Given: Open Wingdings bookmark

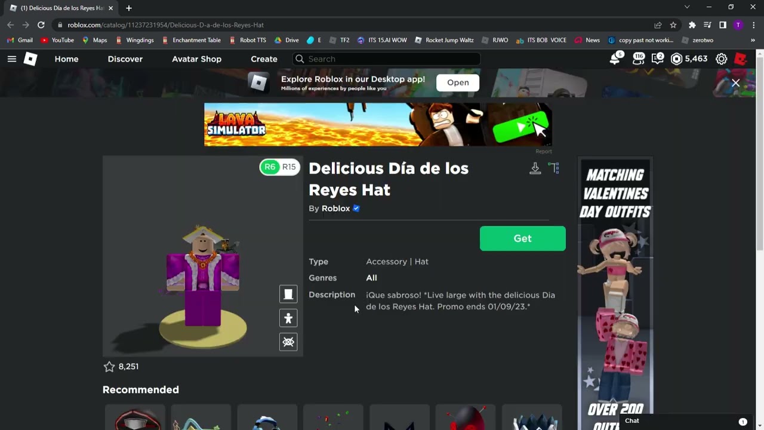Looking at the screenshot, I should tap(134, 40).
